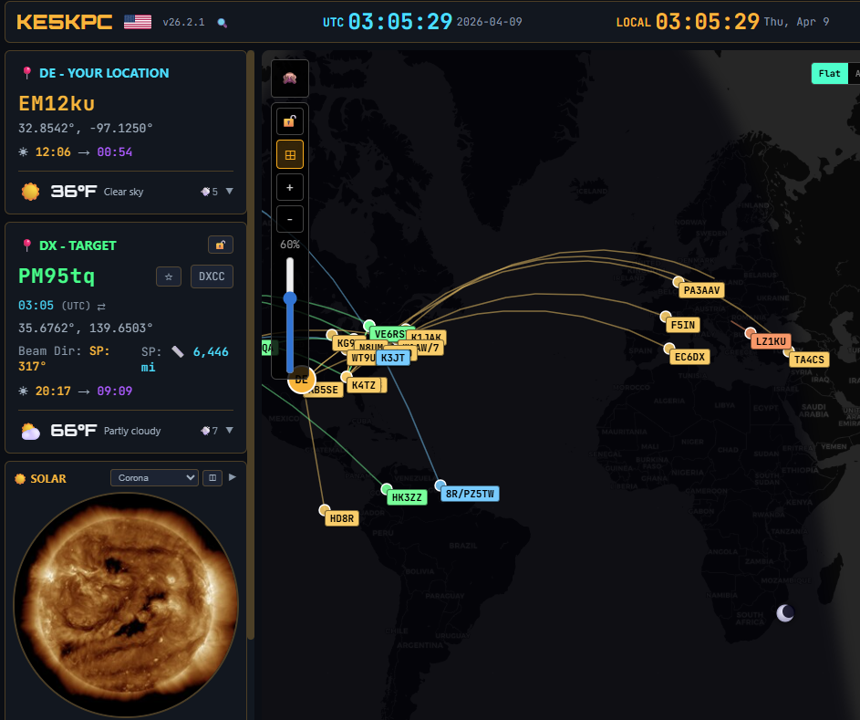This screenshot has width=860, height=720.
Task: Click the moon icon on the map
Action: coord(785,613)
